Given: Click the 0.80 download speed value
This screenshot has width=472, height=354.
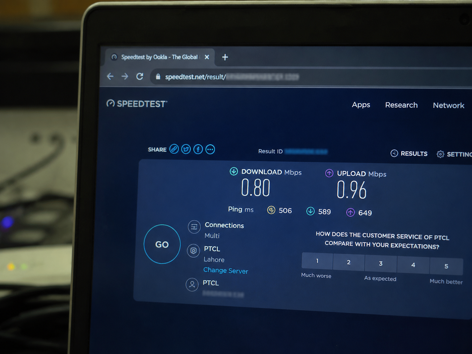Looking at the screenshot, I should [256, 188].
